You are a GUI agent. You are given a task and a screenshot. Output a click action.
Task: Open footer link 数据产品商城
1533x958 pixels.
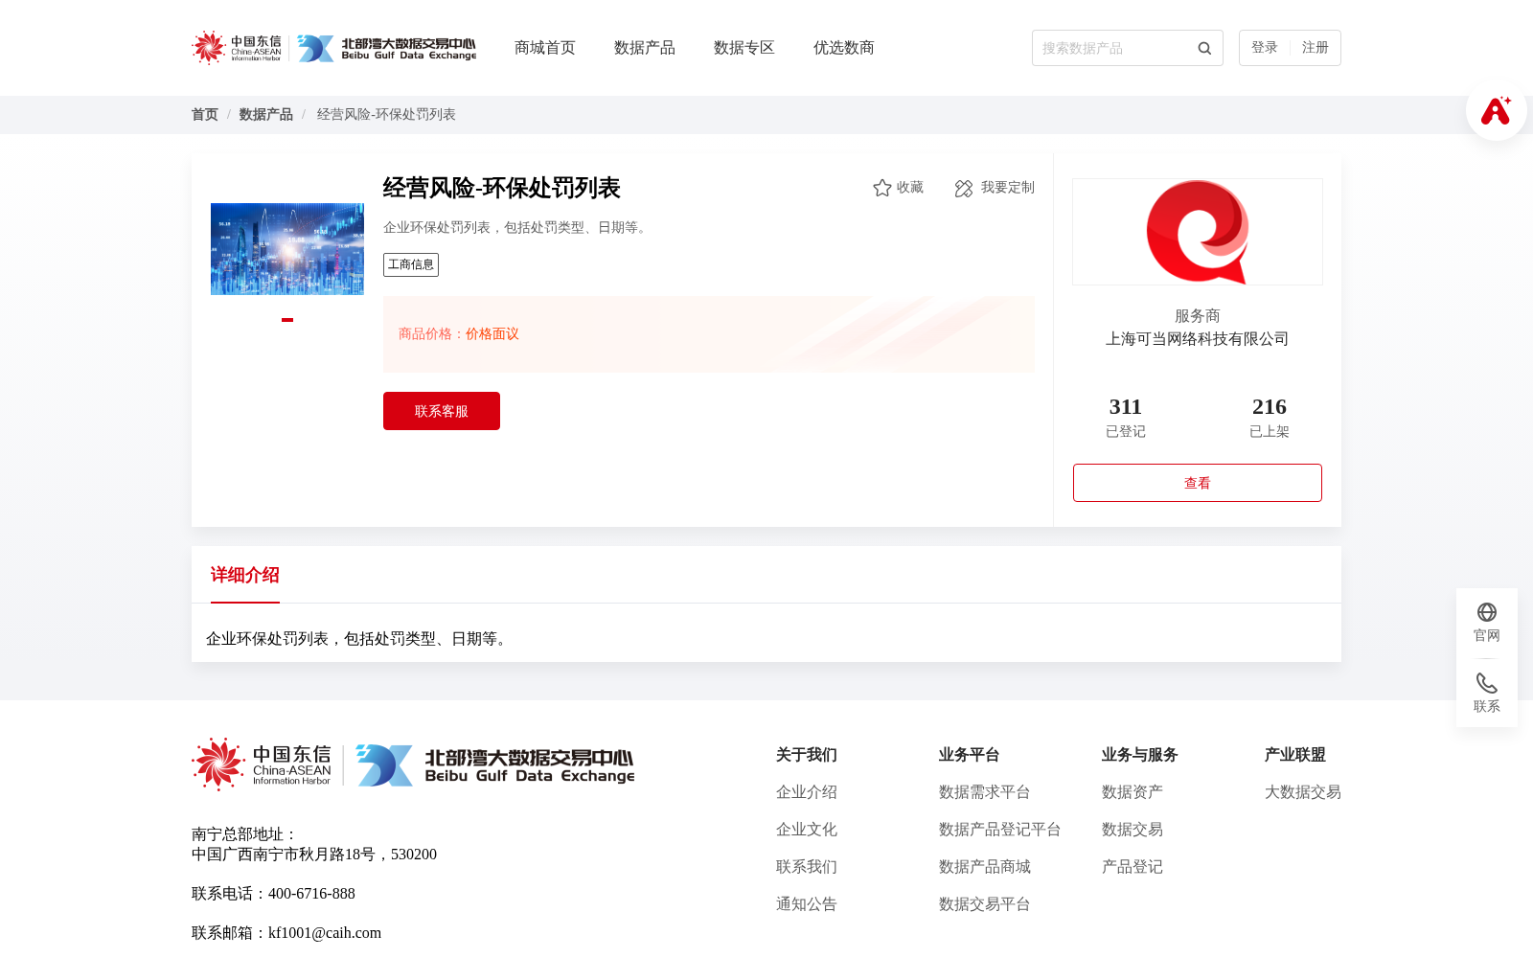pos(985,867)
